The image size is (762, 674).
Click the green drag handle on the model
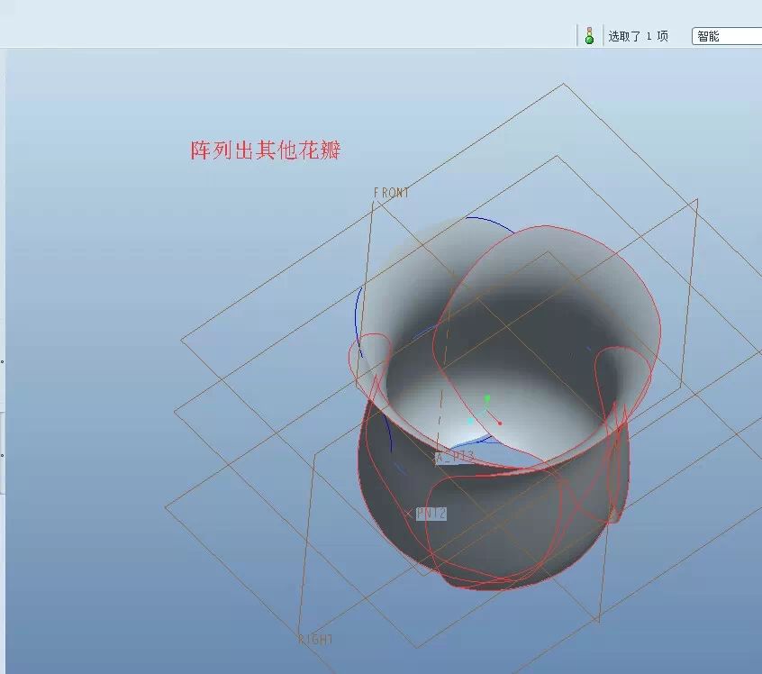tap(487, 398)
